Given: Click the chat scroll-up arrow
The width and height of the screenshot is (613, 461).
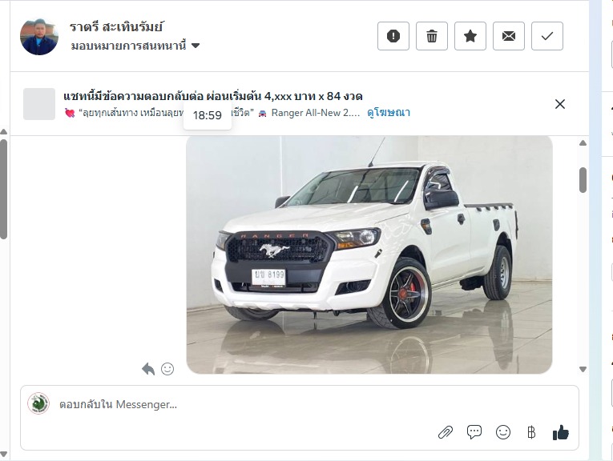Looking at the screenshot, I should 583,143.
